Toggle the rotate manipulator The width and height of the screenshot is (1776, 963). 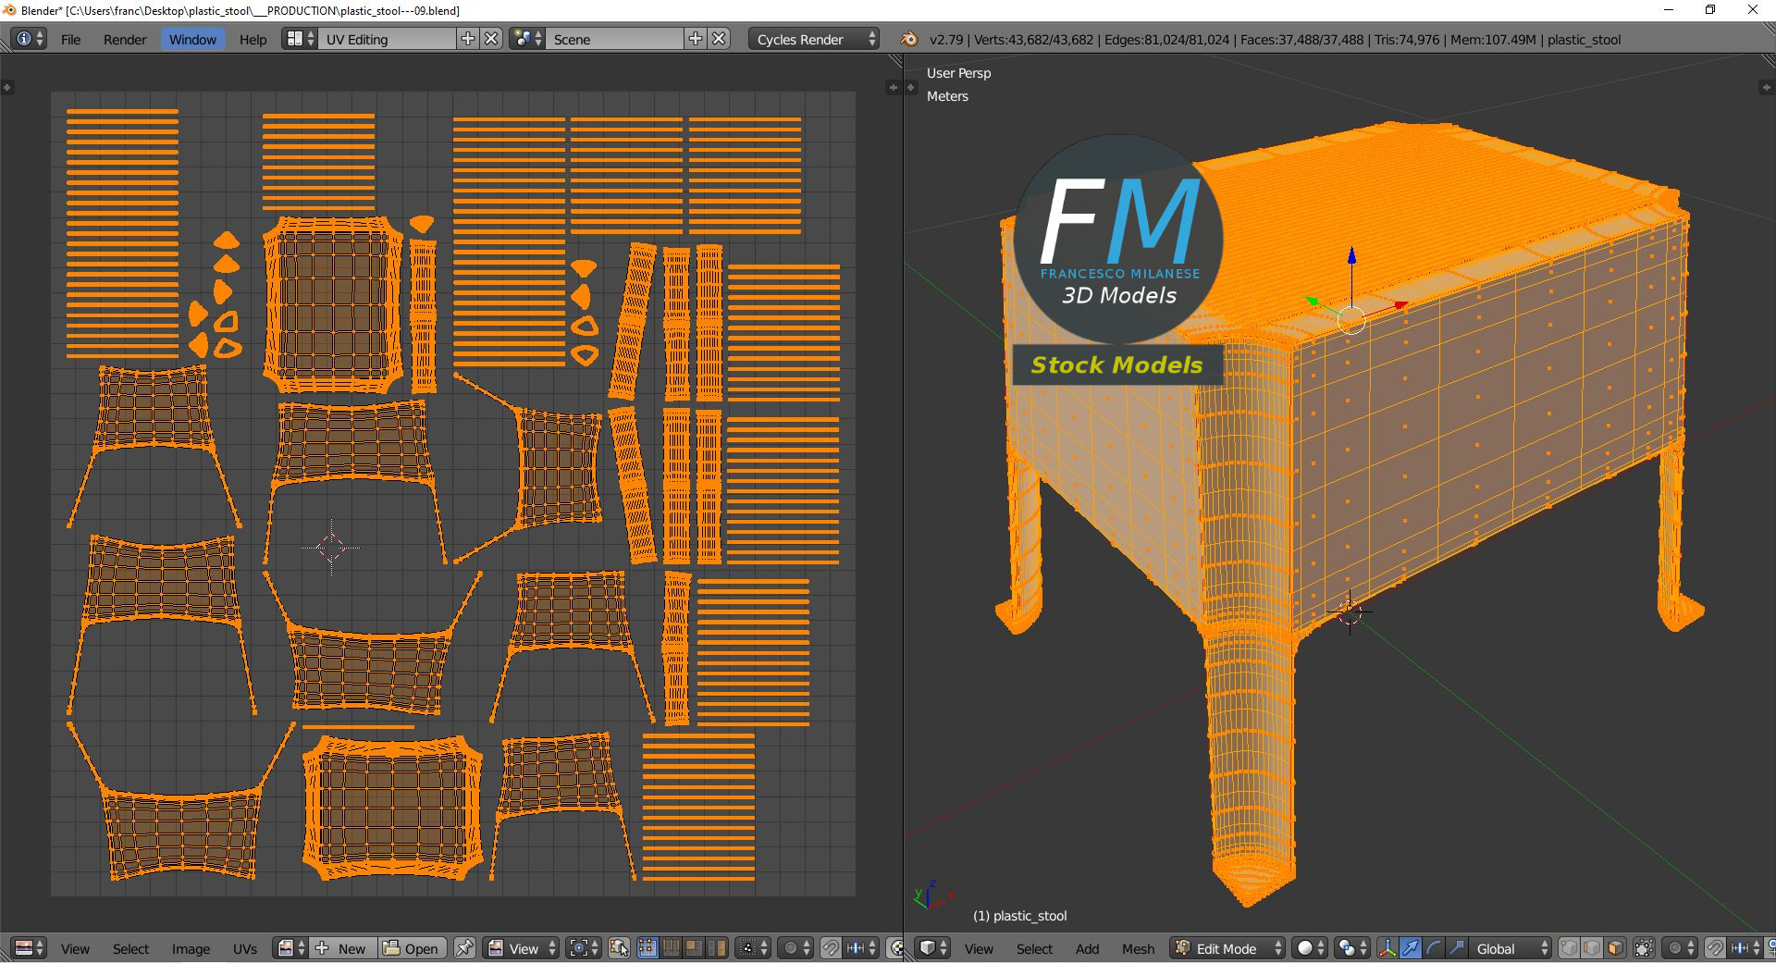[x=1434, y=948]
